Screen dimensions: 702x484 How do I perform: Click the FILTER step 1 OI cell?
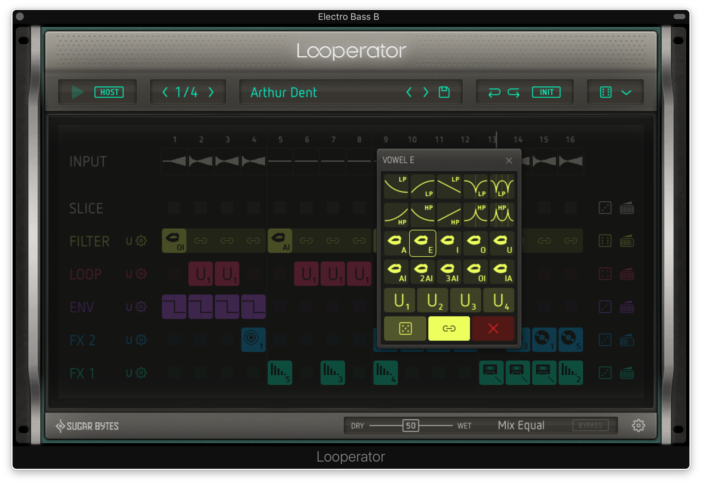[174, 241]
